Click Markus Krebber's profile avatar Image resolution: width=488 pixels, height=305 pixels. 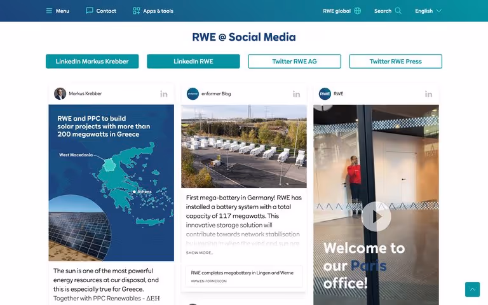point(60,93)
